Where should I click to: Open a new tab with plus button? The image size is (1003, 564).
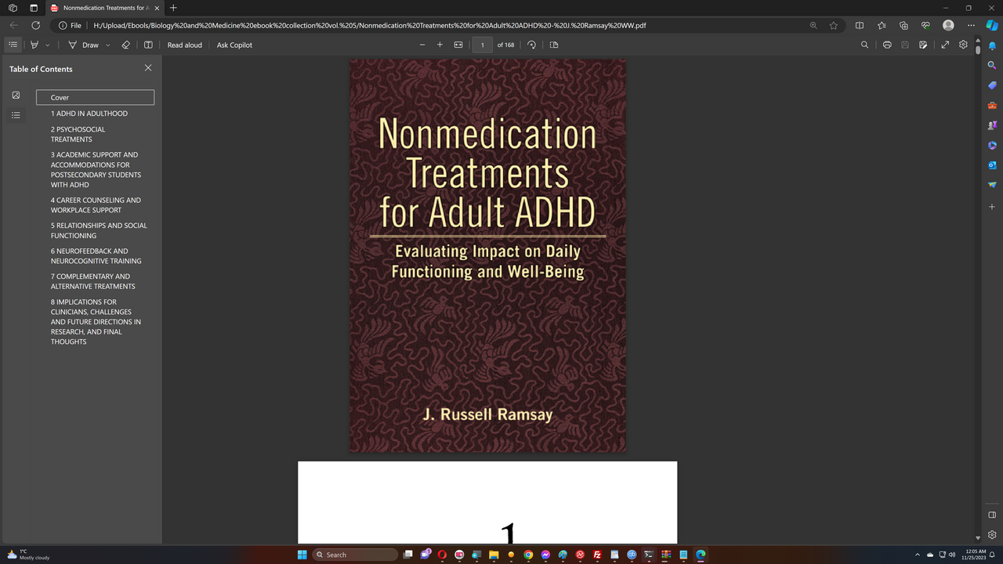click(x=173, y=8)
